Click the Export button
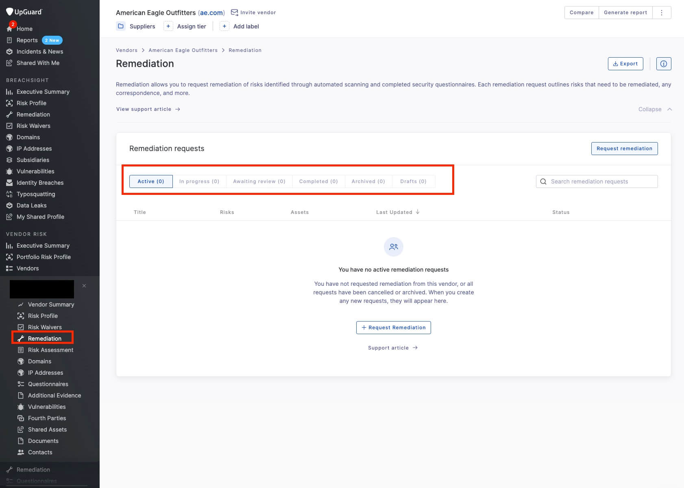 (x=625, y=64)
